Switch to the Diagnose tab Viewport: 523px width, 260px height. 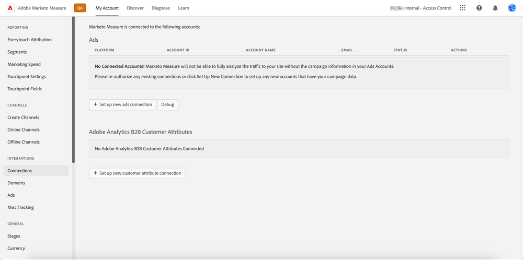161,8
